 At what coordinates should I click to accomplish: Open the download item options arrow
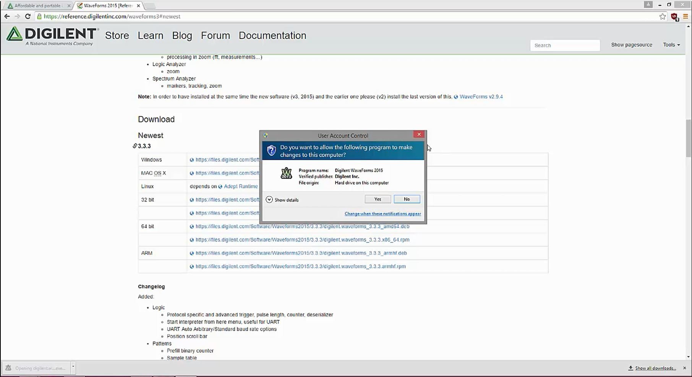point(73,368)
